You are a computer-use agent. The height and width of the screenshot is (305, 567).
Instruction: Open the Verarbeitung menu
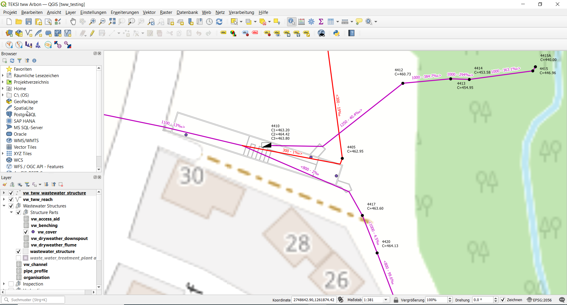(241, 12)
